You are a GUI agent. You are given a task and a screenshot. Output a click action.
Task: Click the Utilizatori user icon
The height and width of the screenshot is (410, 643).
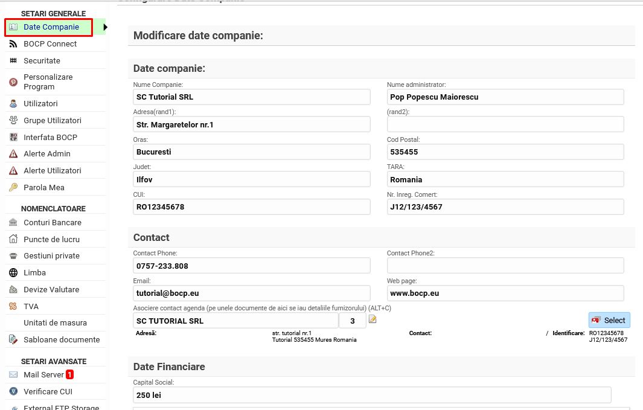[13, 104]
